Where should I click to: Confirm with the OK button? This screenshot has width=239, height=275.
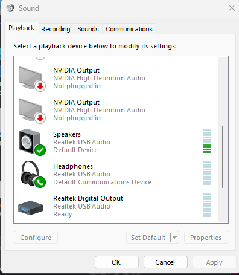(116, 262)
